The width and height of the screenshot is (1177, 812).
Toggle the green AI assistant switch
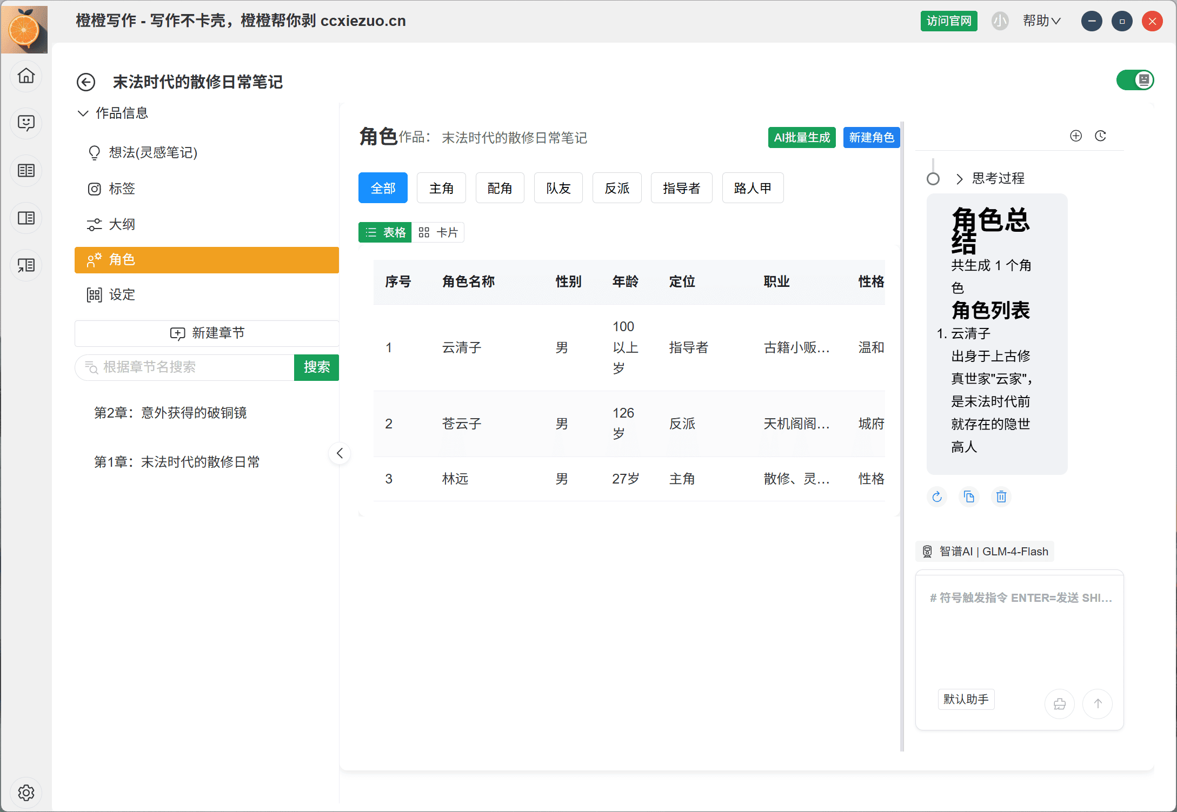[1135, 80]
